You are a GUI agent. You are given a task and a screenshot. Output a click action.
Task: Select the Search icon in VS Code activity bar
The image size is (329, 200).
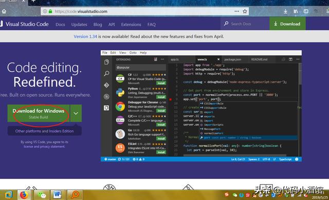106,73
